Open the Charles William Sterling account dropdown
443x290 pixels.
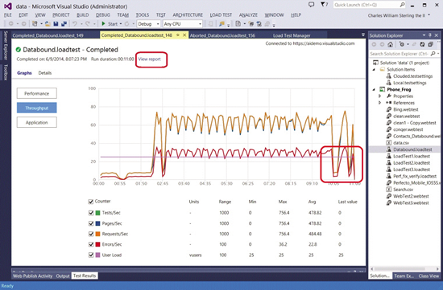coord(429,15)
